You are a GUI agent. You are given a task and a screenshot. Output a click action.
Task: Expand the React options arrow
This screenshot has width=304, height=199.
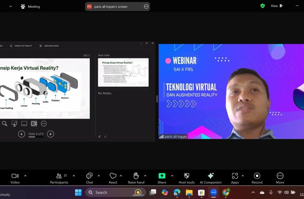coord(121,176)
